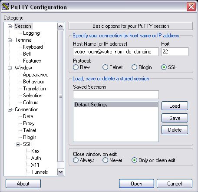198x192 pixels.
Task: Select SSH in the category tree
Action: click(x=28, y=144)
